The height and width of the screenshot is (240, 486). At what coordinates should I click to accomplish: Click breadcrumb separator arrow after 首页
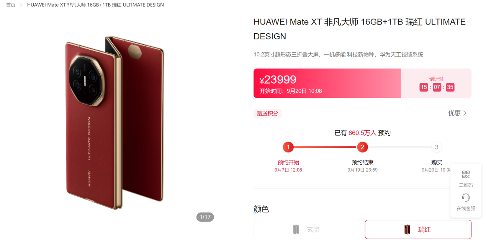coord(21,5)
